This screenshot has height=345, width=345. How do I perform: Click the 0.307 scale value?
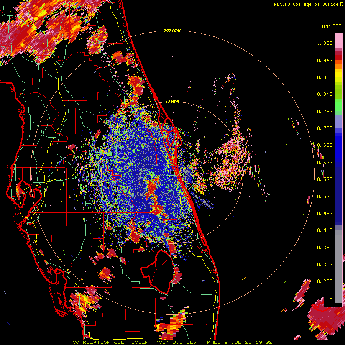325,264
